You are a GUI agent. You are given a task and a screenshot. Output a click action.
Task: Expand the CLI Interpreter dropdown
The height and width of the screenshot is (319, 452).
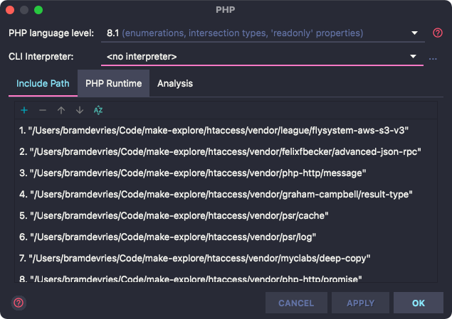point(413,56)
